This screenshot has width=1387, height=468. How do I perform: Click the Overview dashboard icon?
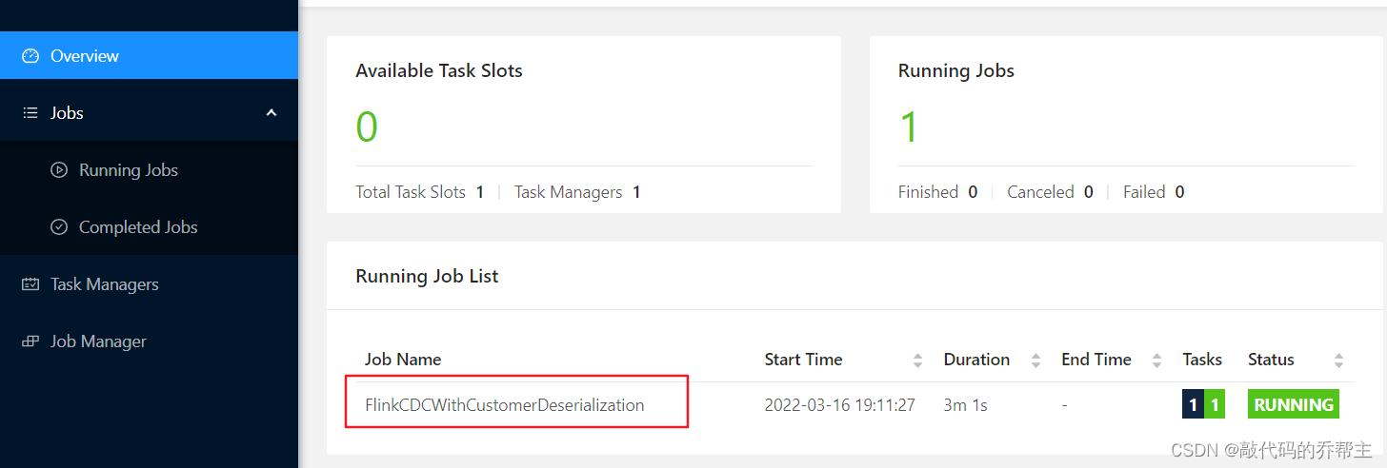click(30, 56)
